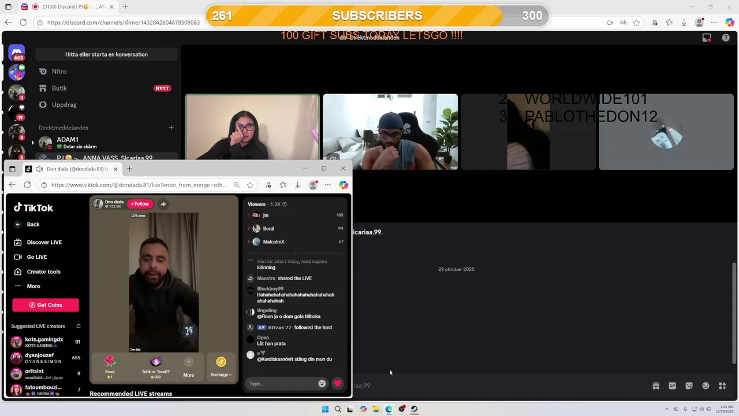
Task: Select top viewer jm
Action: [x=296, y=215]
